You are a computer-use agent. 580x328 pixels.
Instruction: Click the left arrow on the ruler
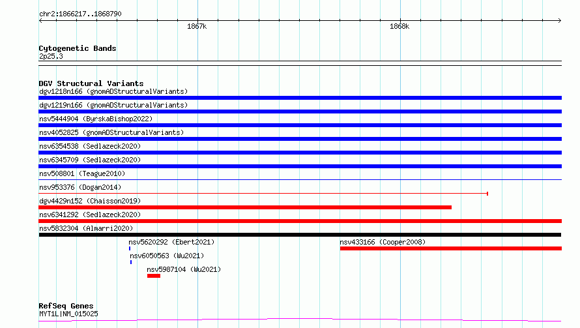pyautogui.click(x=40, y=21)
